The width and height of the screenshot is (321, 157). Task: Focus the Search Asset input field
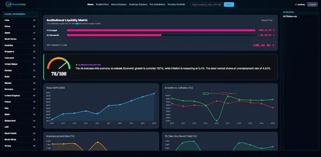207,4
